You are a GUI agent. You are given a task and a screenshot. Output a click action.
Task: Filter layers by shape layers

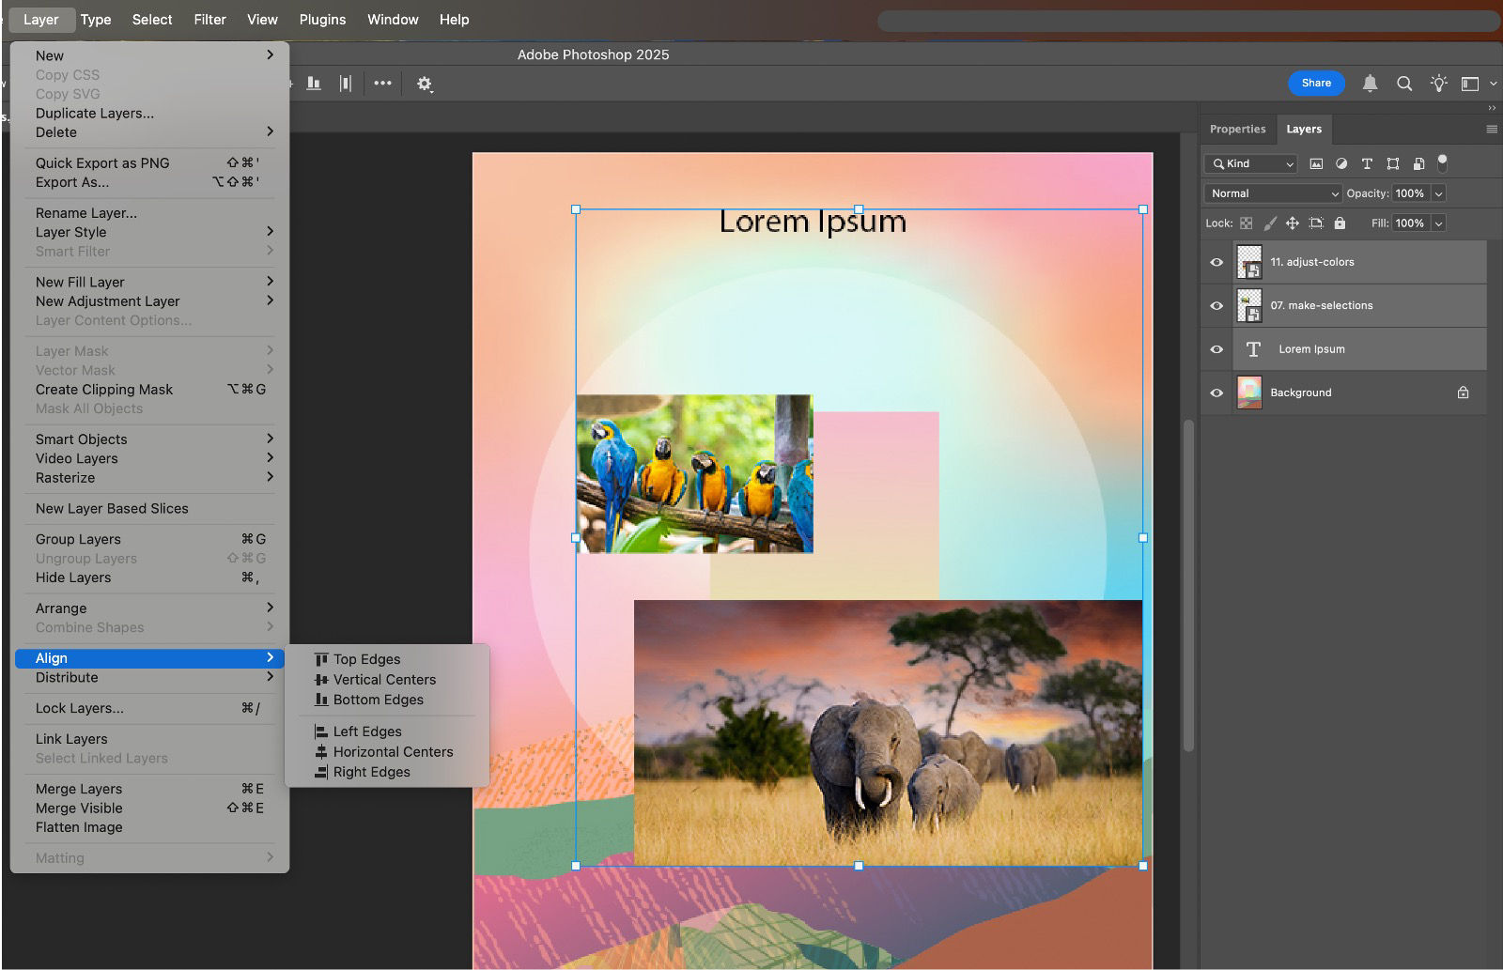pos(1393,163)
